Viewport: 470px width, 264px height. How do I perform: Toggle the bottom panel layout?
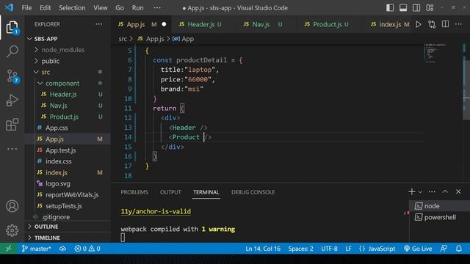point(403,8)
